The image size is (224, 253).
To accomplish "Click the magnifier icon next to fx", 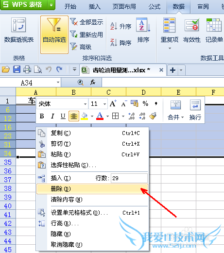I will pyautogui.click(x=80, y=83).
